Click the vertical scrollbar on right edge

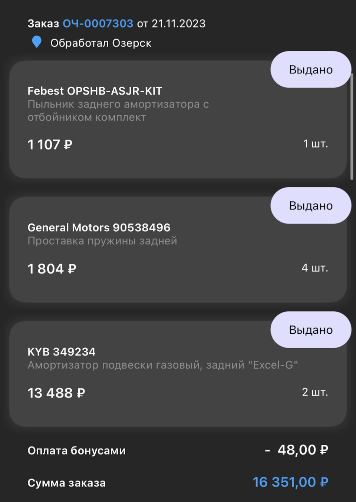point(352,127)
